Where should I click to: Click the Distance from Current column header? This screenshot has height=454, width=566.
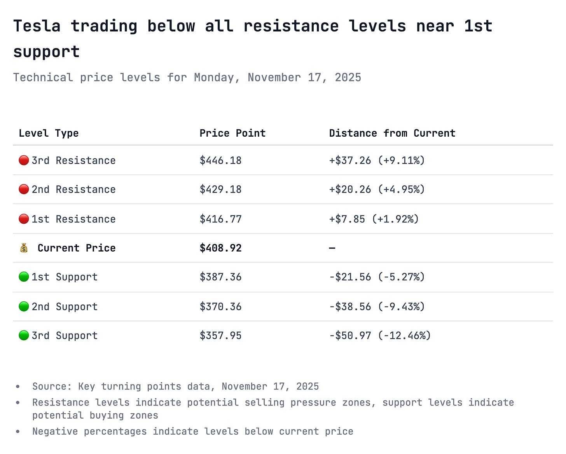392,133
